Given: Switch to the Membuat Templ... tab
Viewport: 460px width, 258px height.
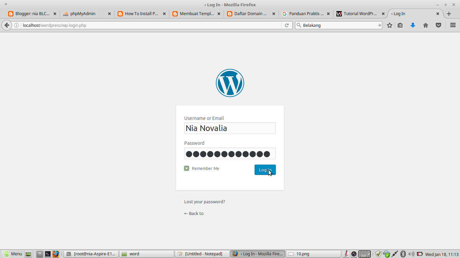Looking at the screenshot, I should [197, 14].
